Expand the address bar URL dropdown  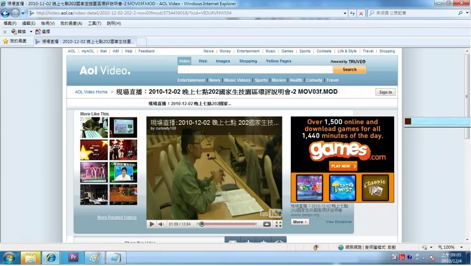[345, 13]
